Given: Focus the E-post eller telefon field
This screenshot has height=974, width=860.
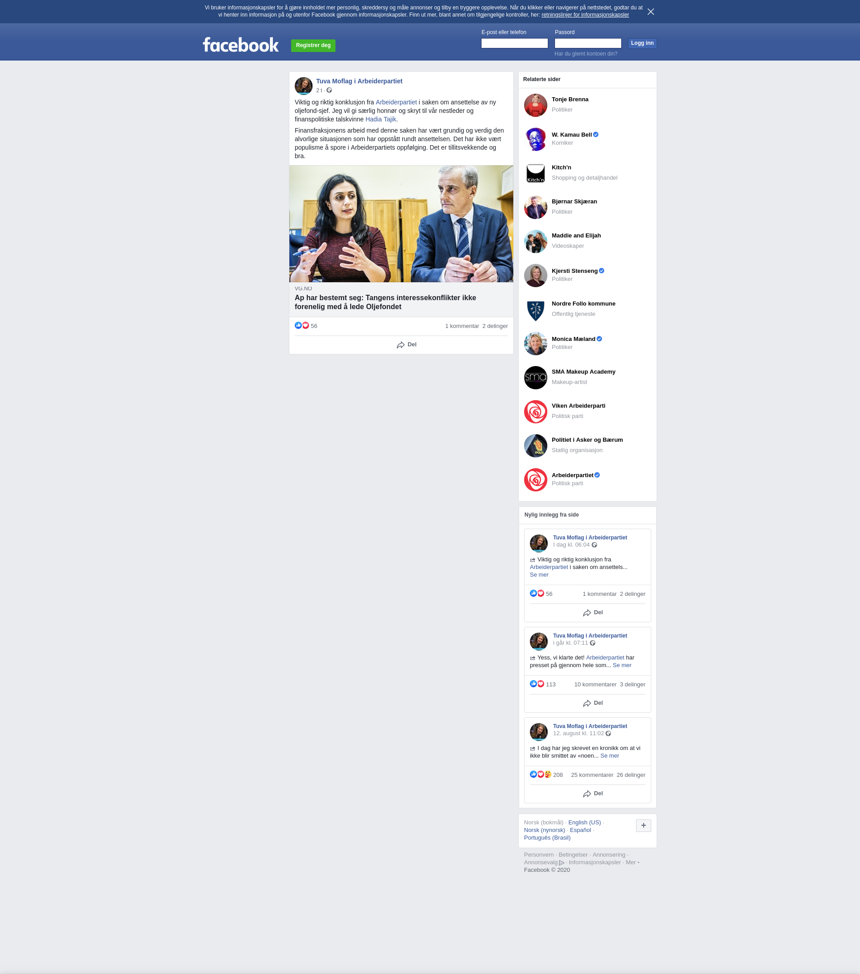Looking at the screenshot, I should (x=514, y=43).
